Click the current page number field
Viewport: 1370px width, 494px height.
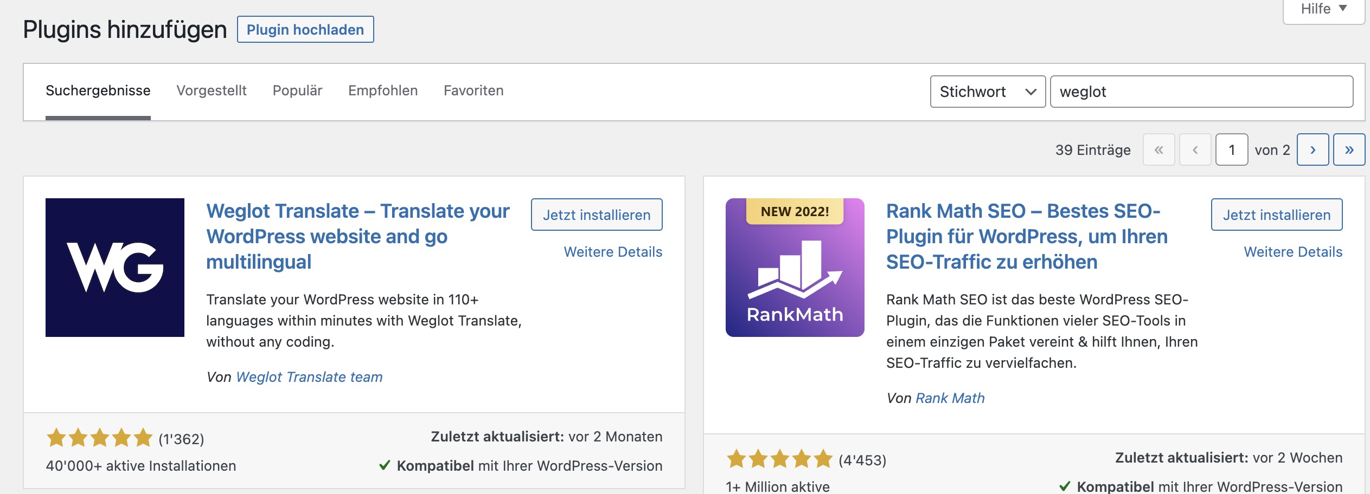(1232, 149)
